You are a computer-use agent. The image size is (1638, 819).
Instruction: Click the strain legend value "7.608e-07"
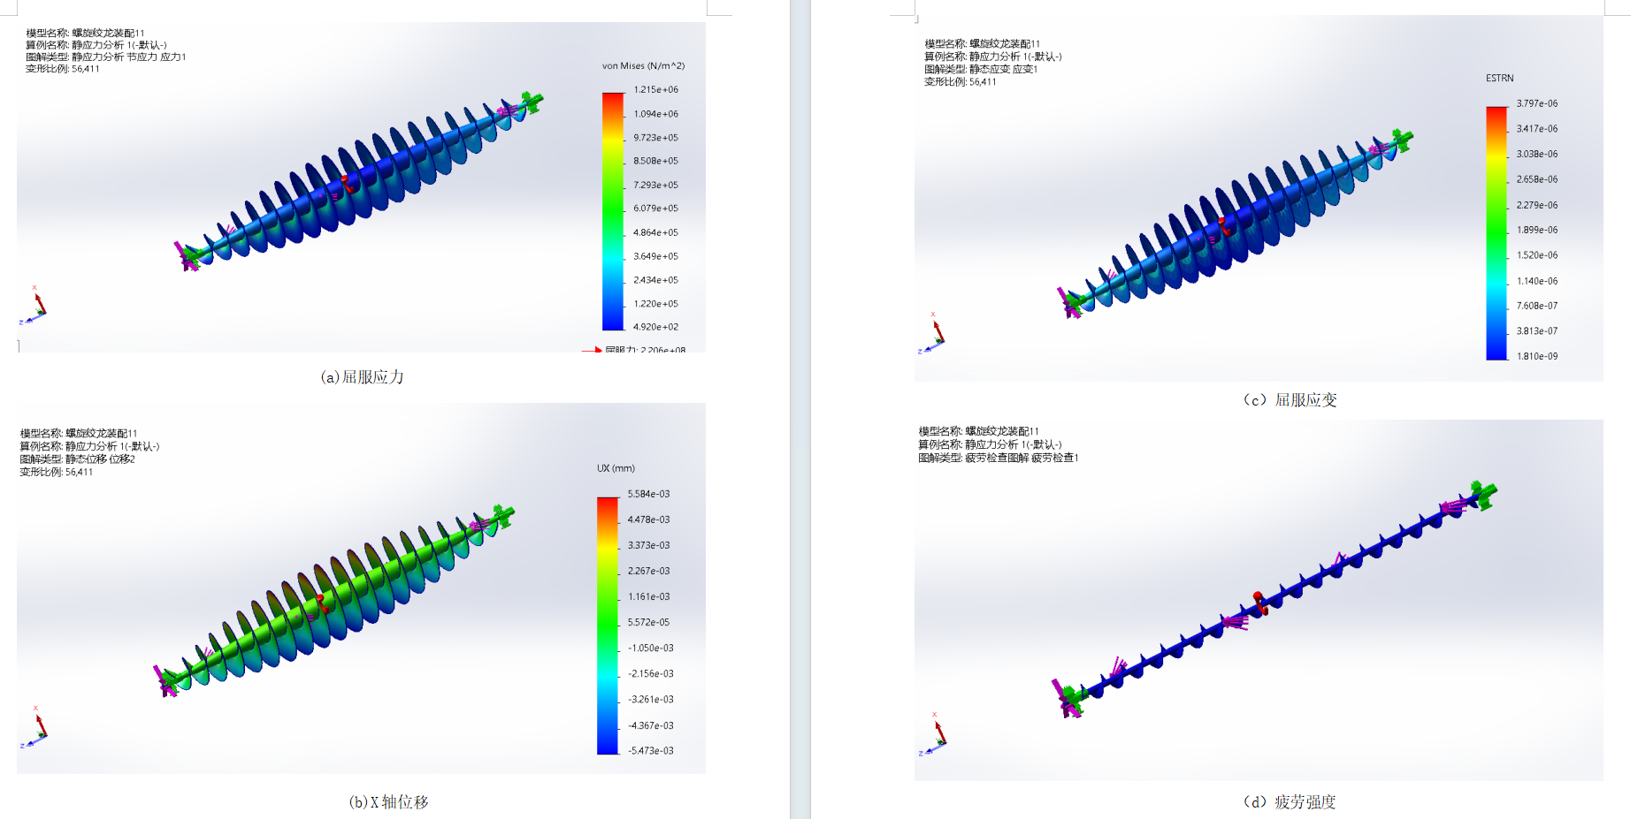point(1537,306)
